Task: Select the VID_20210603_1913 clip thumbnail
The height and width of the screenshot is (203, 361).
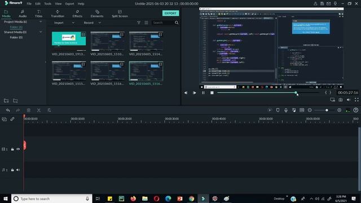Action: point(69,41)
